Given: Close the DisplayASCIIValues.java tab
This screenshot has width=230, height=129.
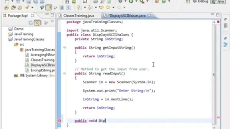Looking at the screenshot, I should 149,15.
